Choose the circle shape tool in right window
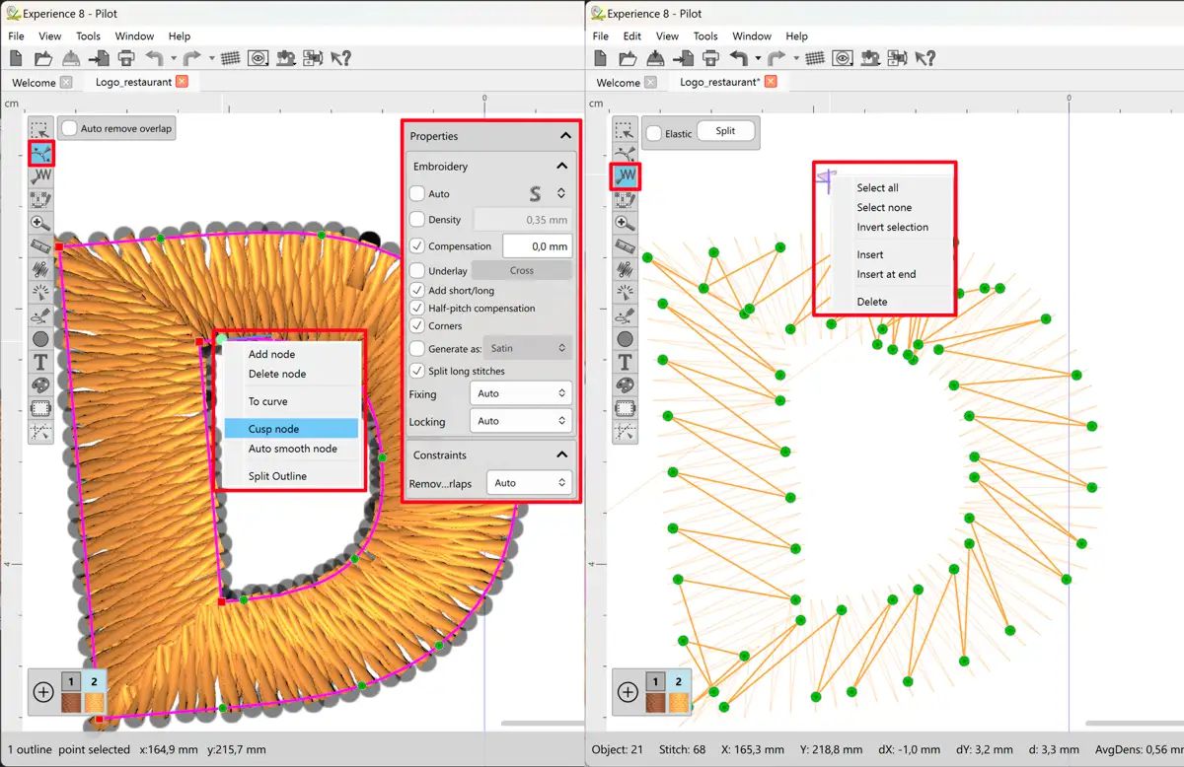 [x=625, y=339]
